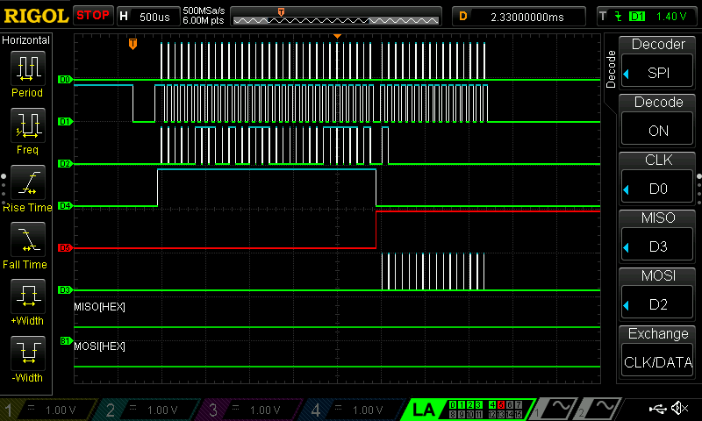Select the Freq measurement icon
Screen dimensions: 702x421
pos(27,129)
